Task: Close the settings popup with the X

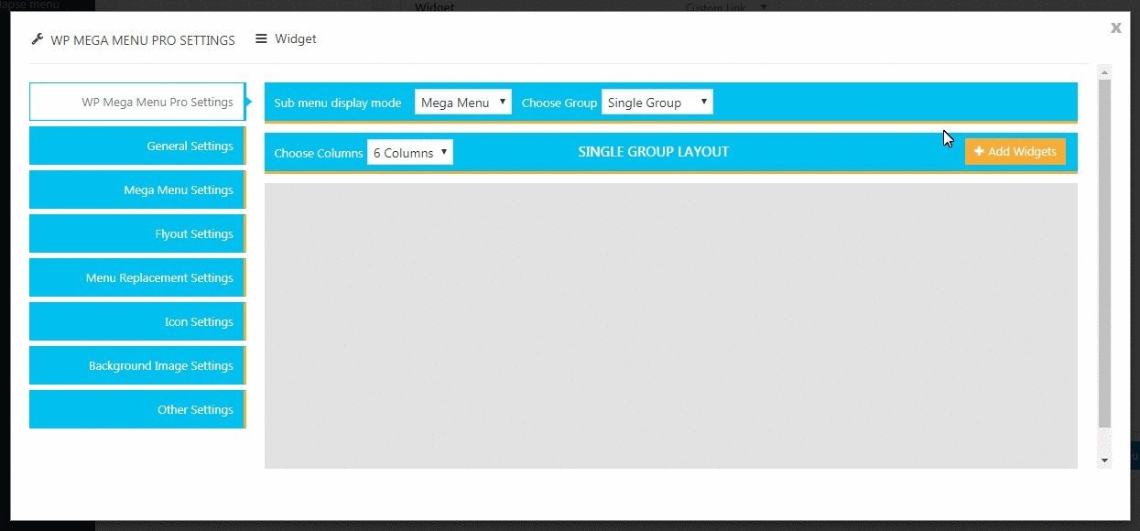Action: point(1116,27)
